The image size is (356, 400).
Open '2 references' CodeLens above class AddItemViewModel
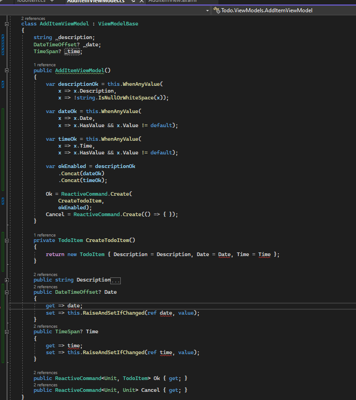33,18
